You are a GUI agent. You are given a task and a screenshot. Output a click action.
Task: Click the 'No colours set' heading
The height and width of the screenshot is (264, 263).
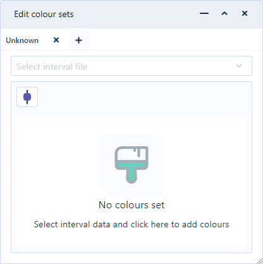[131, 205]
